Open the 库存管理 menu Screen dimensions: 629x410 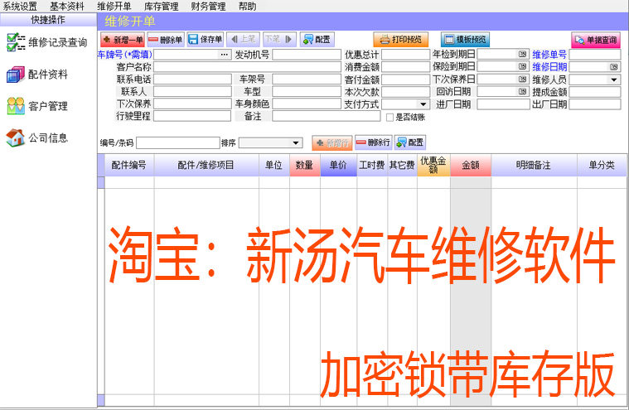click(x=161, y=6)
